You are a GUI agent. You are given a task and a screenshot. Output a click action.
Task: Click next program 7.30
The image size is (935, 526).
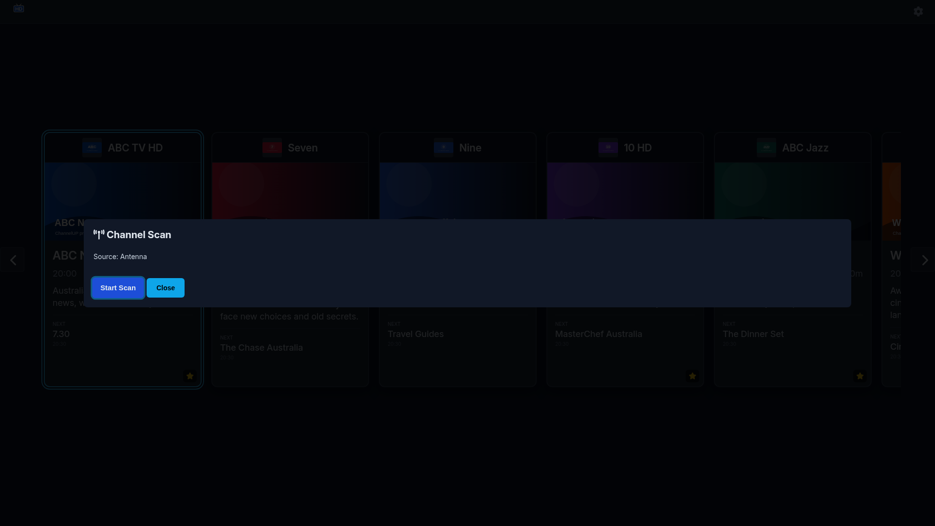coord(61,334)
